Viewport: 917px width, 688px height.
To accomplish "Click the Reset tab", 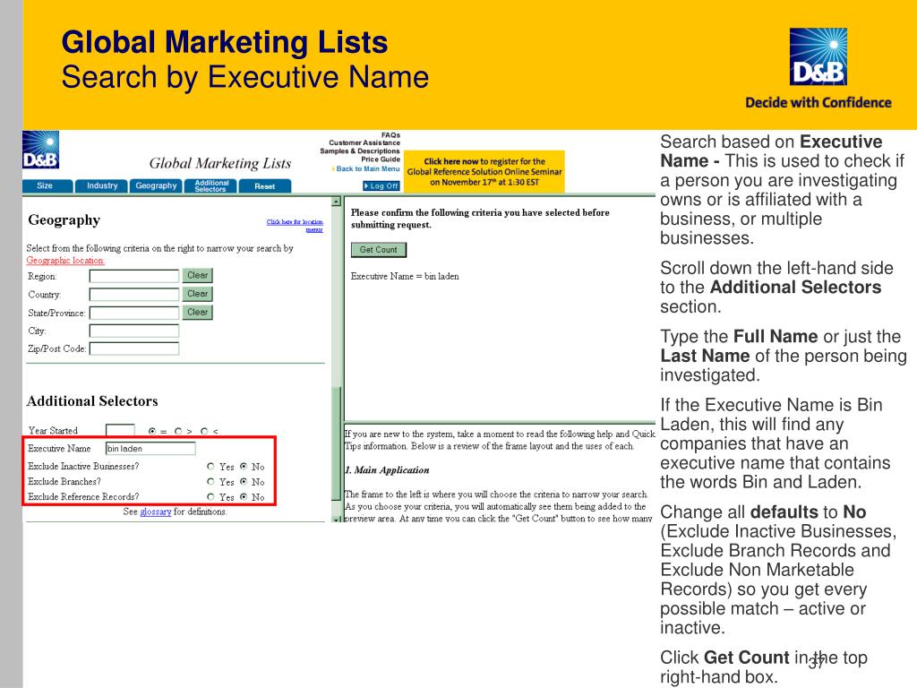I will point(265,186).
